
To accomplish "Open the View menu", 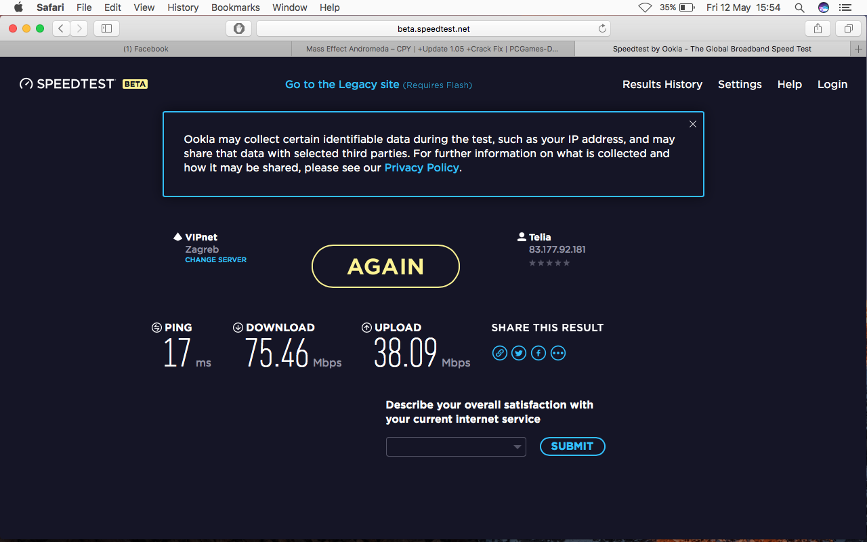I will [x=144, y=7].
